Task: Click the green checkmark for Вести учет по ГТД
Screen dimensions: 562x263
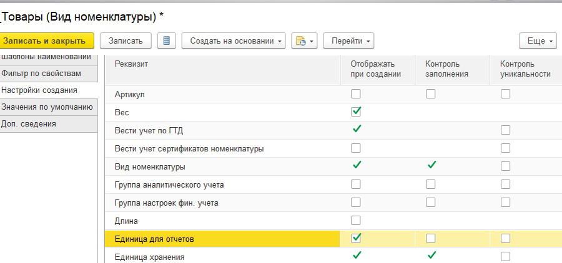Action: pyautogui.click(x=357, y=129)
